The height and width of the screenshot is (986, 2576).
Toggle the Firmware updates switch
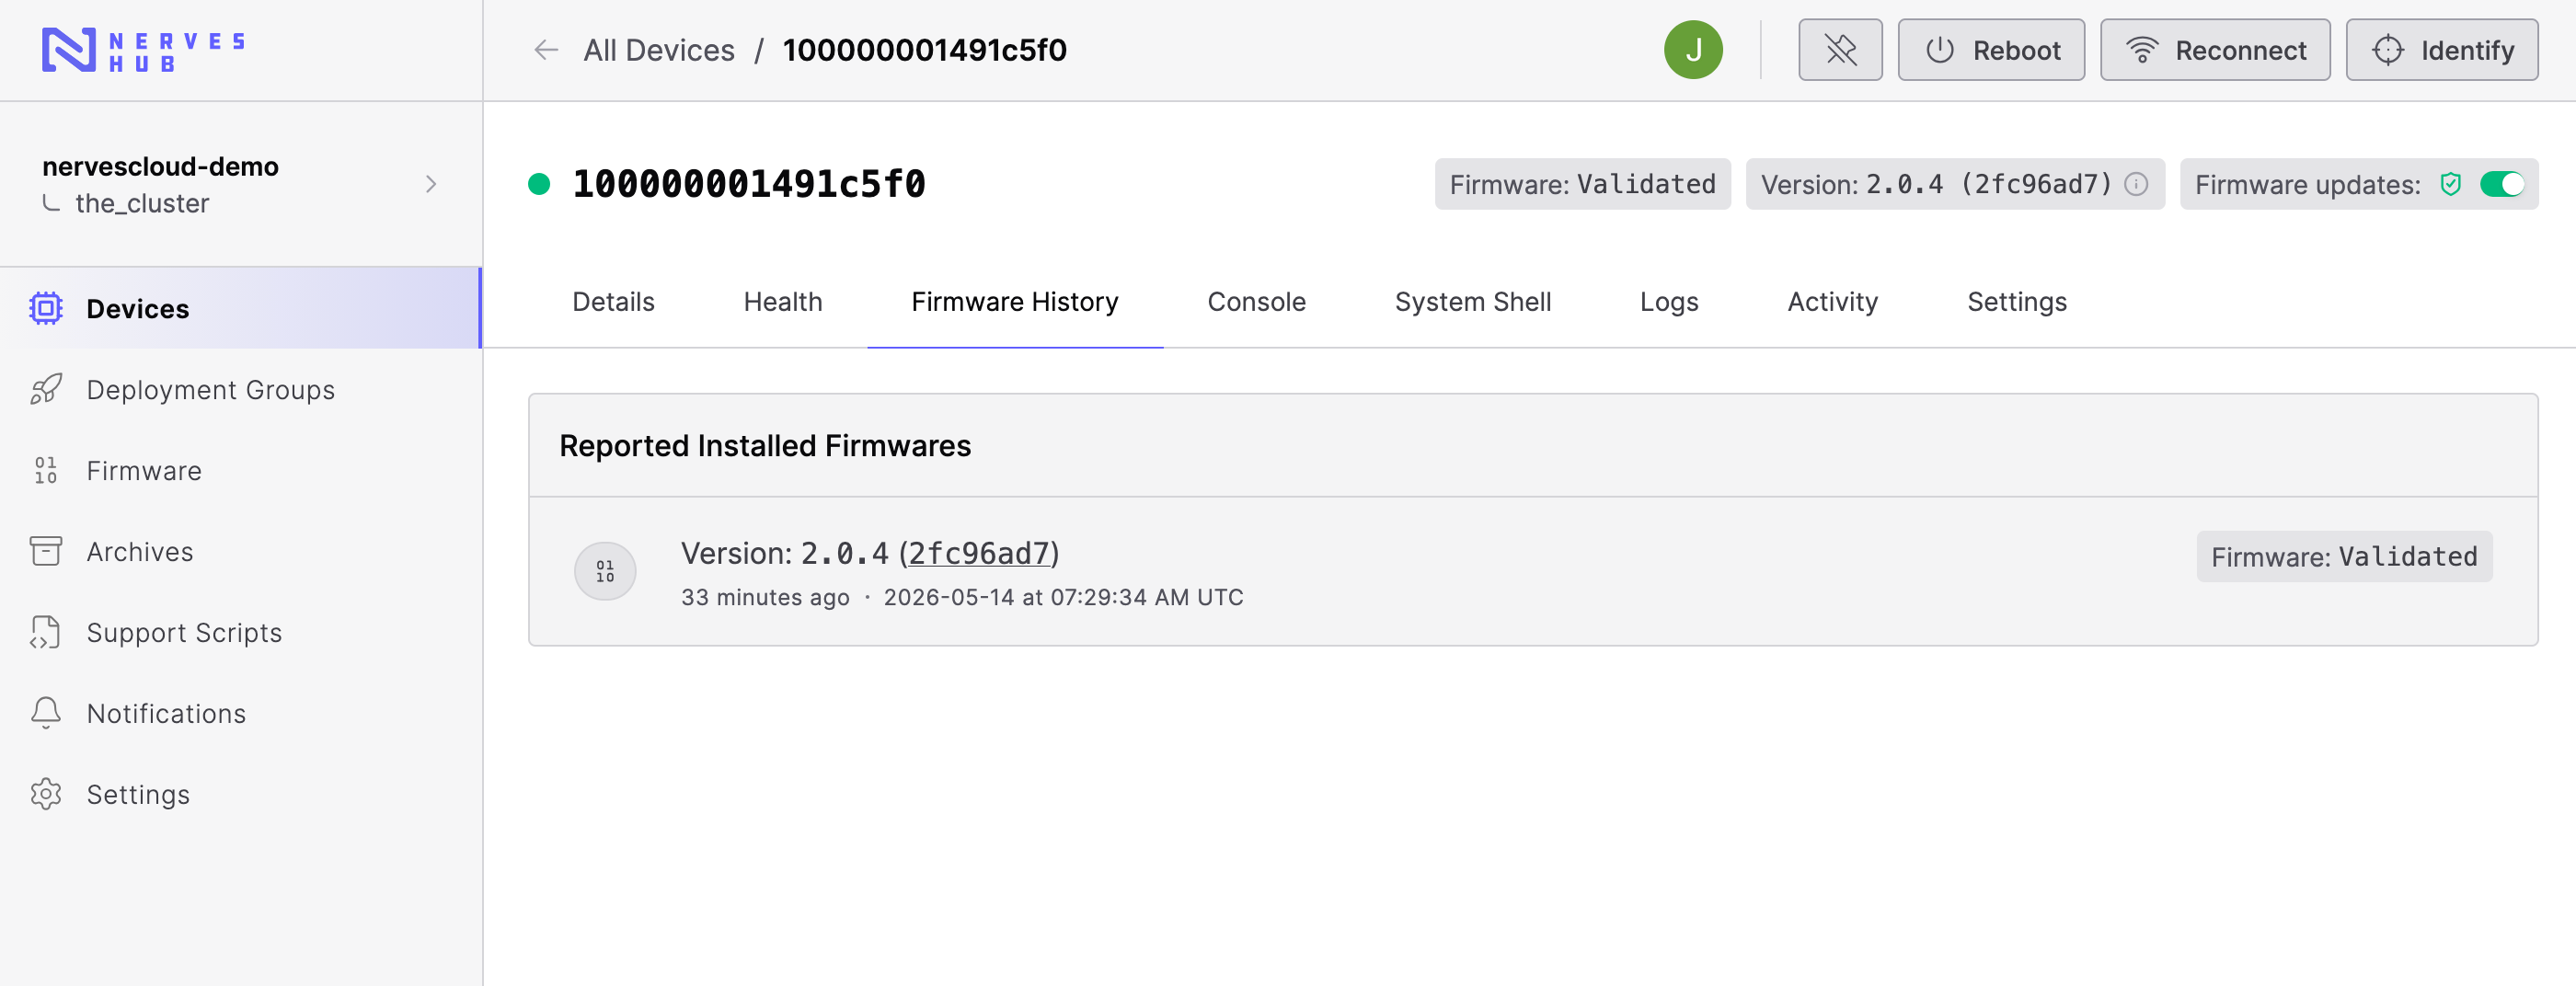point(2503,184)
